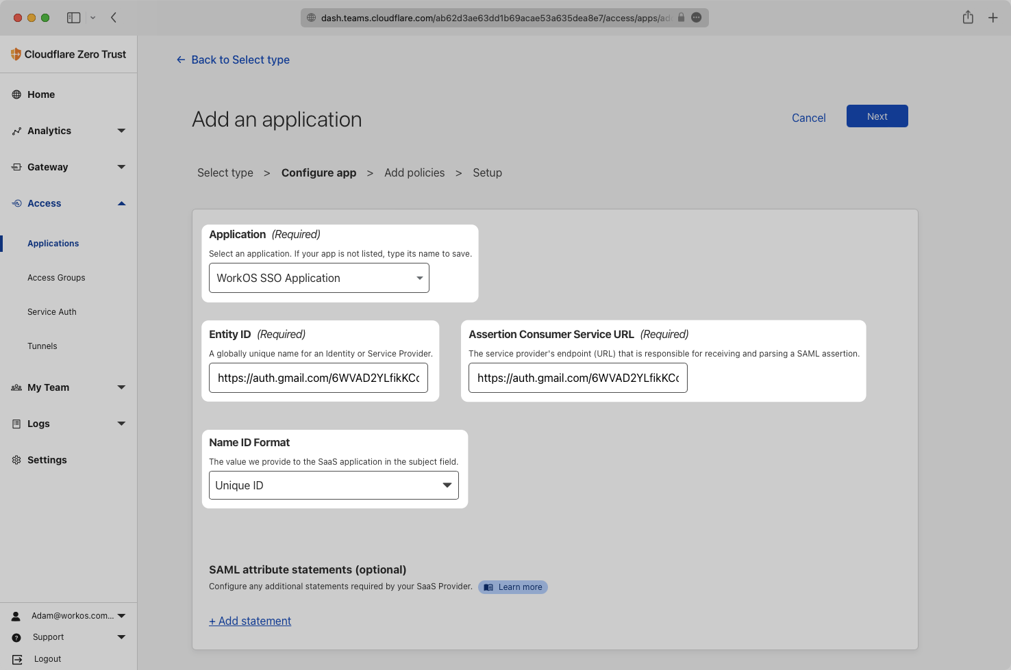This screenshot has width=1011, height=670.
Task: Go to the Add policies step
Action: pyautogui.click(x=414, y=172)
